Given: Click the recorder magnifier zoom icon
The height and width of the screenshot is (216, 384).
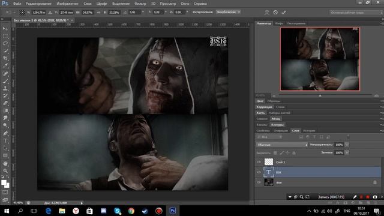Looking at the screenshot, I should click(x=301, y=197).
